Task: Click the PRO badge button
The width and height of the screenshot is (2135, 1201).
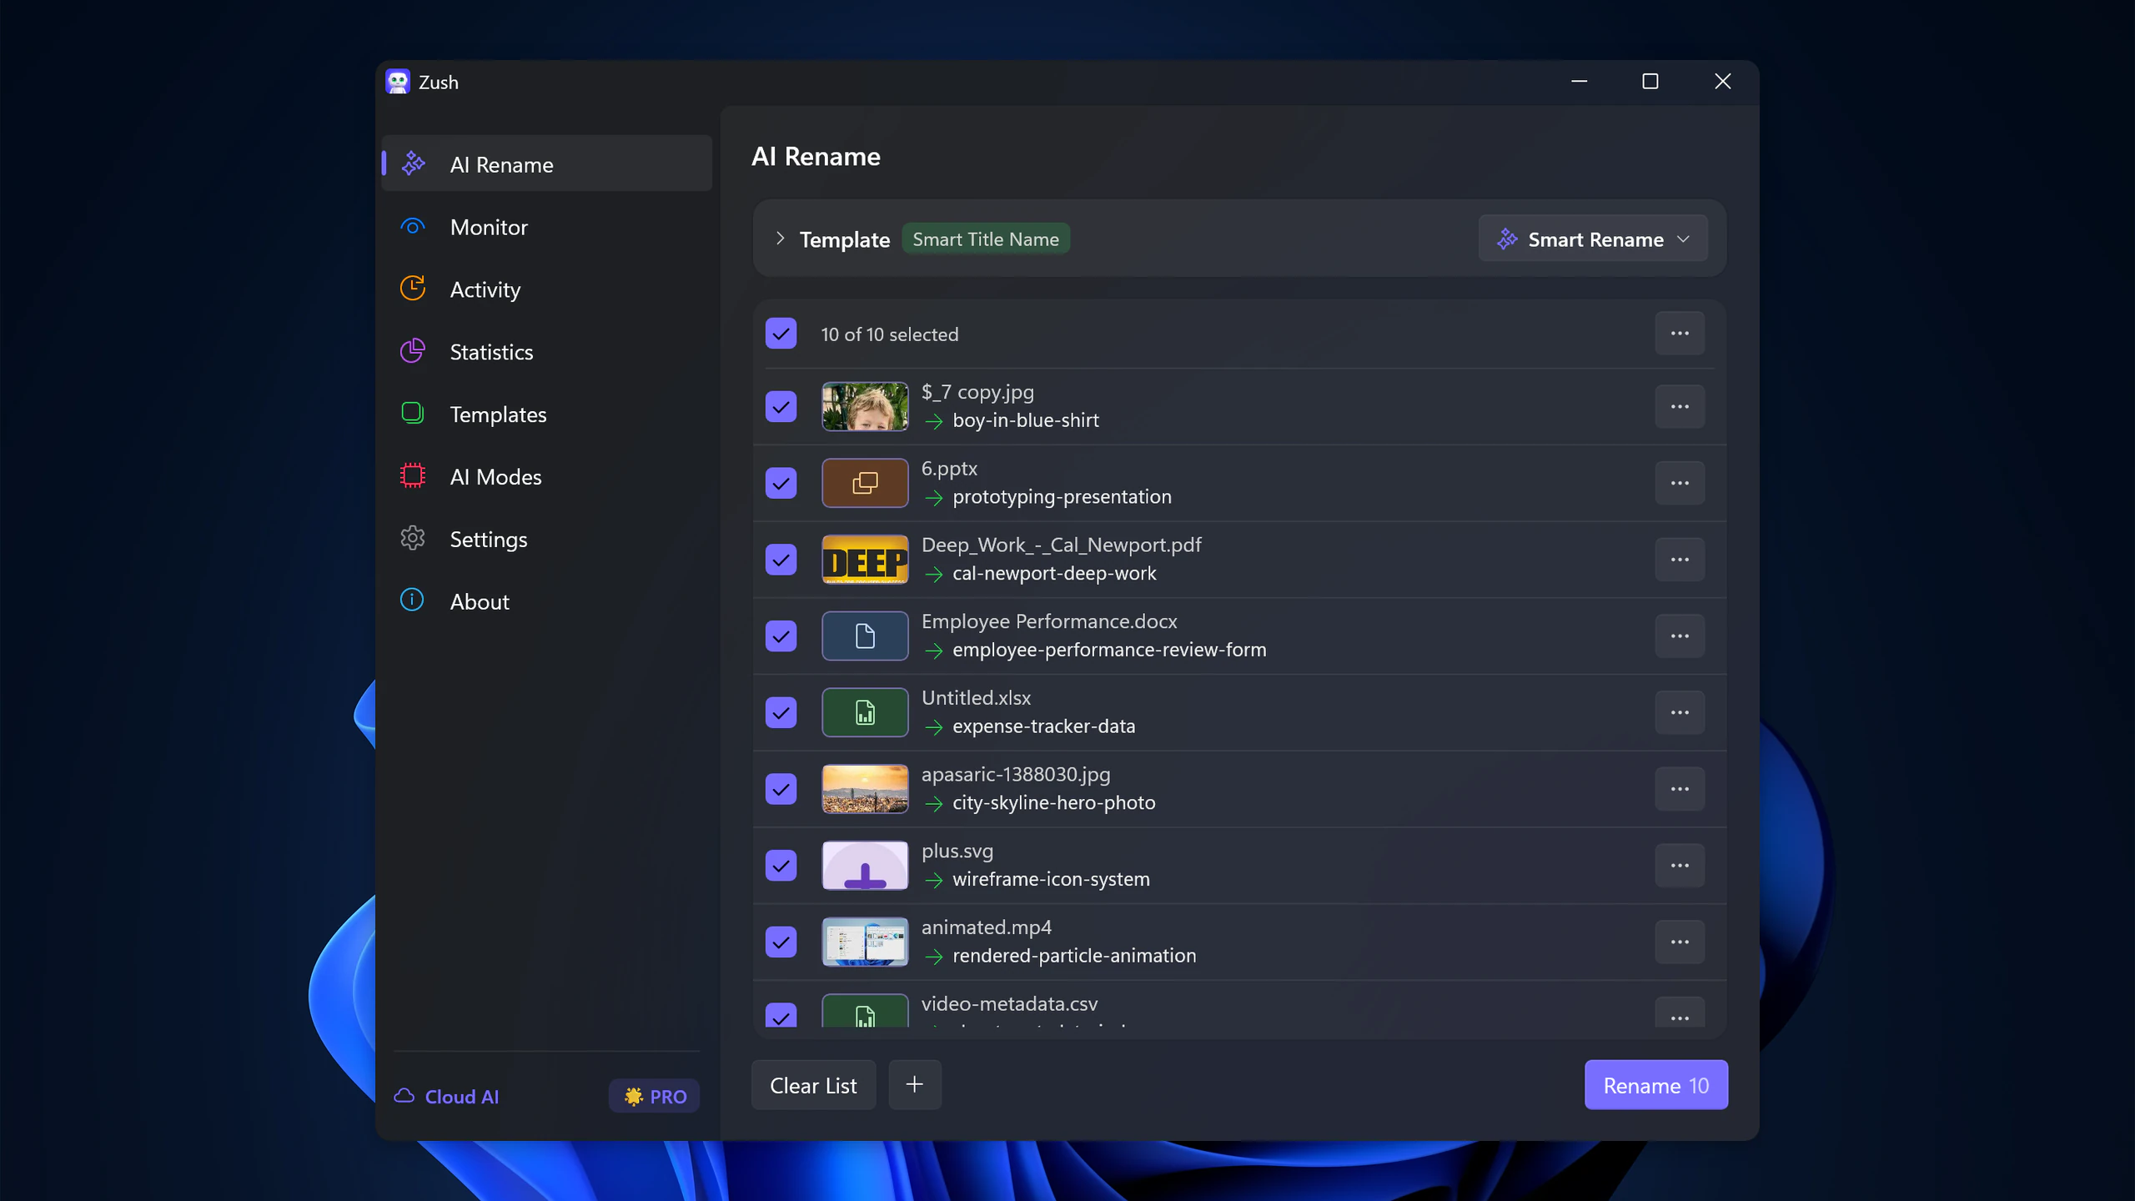Action: point(655,1097)
